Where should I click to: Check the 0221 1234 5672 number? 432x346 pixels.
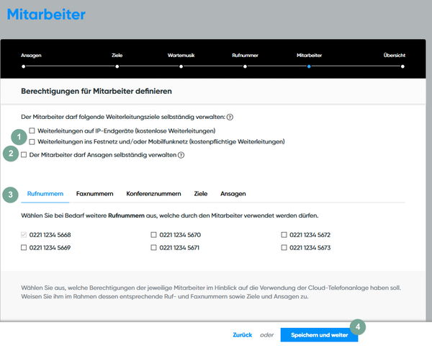click(x=284, y=235)
